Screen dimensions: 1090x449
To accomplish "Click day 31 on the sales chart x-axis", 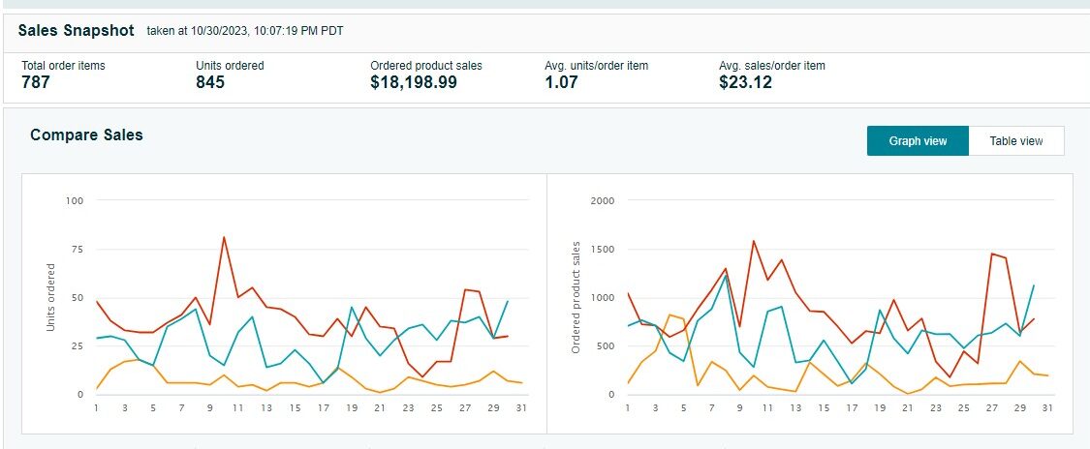I will tap(1047, 408).
